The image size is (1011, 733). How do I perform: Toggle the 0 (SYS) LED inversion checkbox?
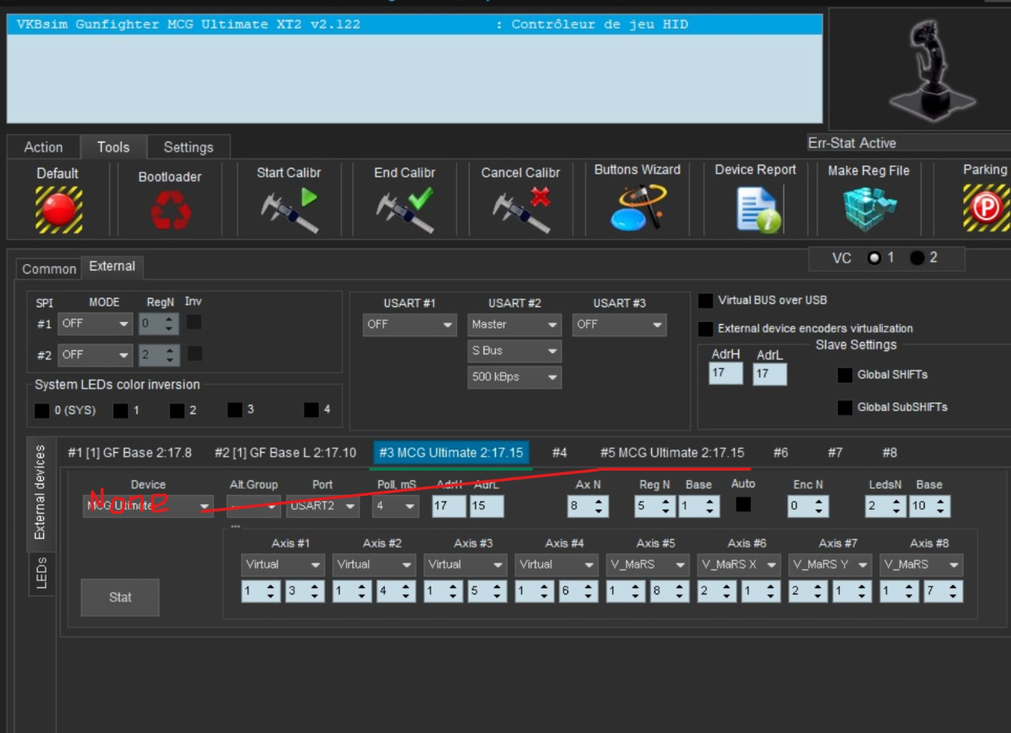coord(42,410)
